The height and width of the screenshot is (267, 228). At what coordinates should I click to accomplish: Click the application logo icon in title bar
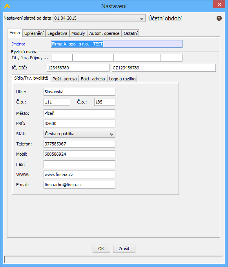(x=7, y=6)
